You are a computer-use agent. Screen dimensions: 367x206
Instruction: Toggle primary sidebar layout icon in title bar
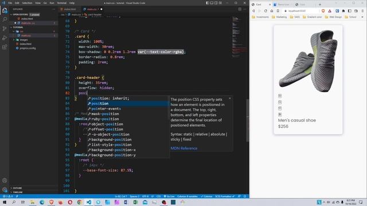pyautogui.click(x=208, y=3)
